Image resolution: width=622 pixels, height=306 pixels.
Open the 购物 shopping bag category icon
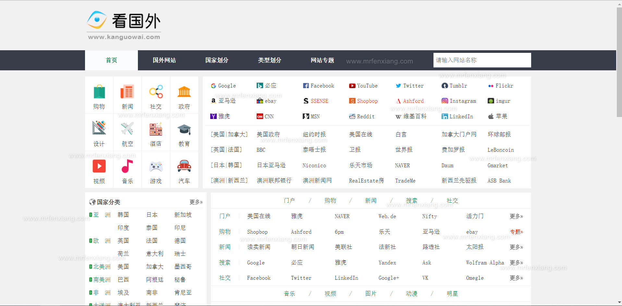pyautogui.click(x=99, y=92)
